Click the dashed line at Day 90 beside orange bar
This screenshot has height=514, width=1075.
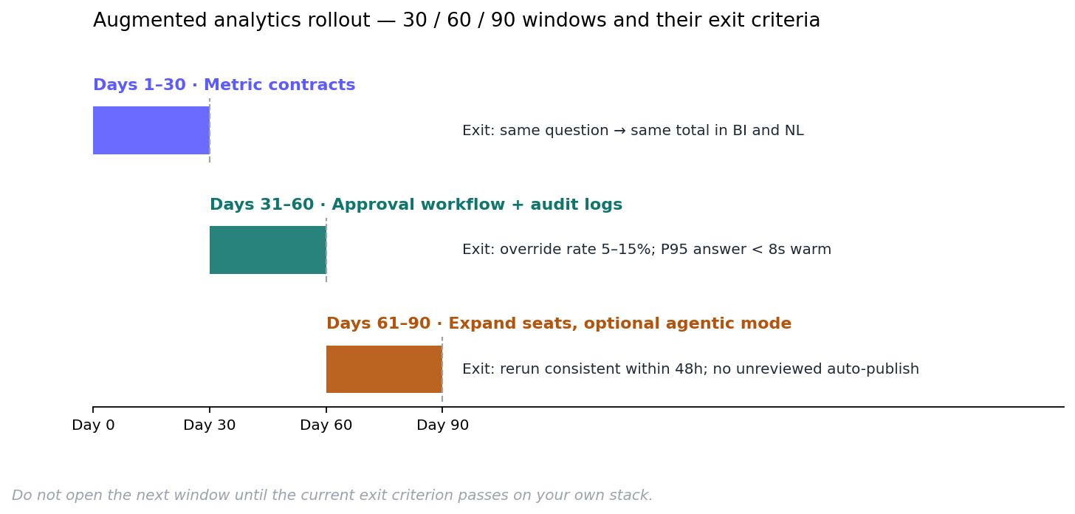tap(442, 369)
